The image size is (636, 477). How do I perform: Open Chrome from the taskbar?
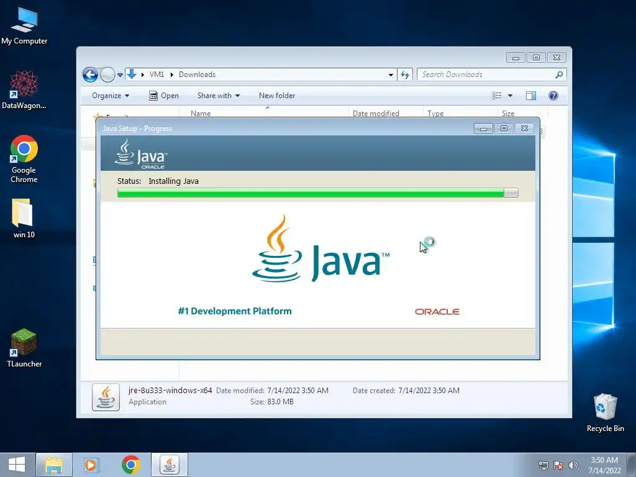pyautogui.click(x=130, y=465)
